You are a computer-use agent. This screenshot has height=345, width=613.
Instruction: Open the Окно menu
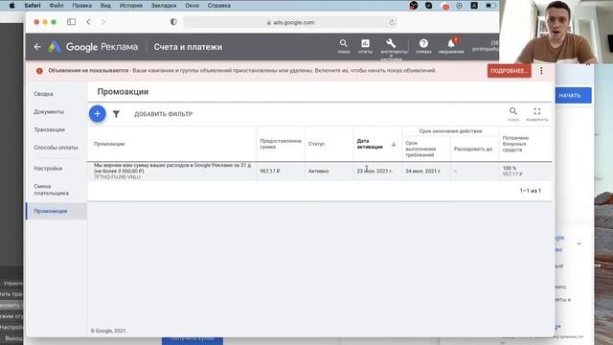192,6
